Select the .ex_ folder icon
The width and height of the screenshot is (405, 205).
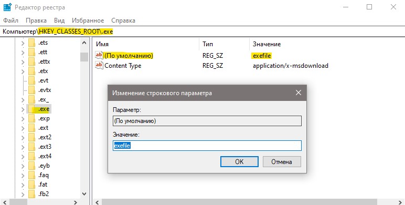pos(31,99)
